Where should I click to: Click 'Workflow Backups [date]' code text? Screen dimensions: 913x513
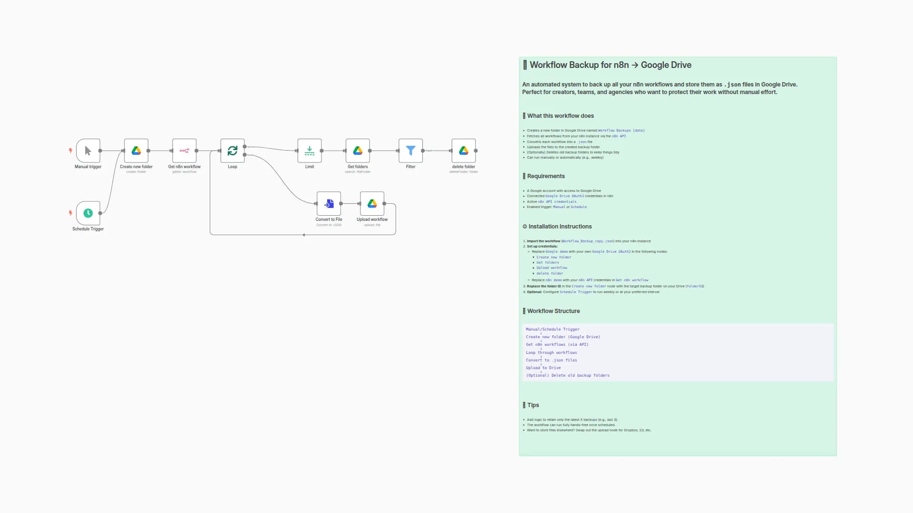coord(622,131)
